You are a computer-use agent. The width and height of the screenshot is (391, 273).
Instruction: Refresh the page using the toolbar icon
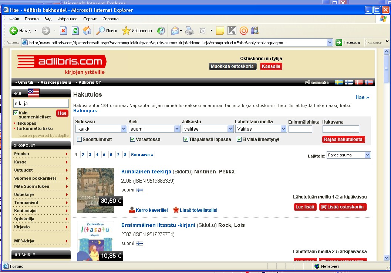pyautogui.click(x=75, y=31)
